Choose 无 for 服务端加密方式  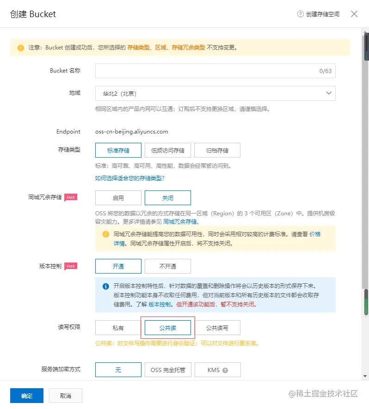click(118, 370)
